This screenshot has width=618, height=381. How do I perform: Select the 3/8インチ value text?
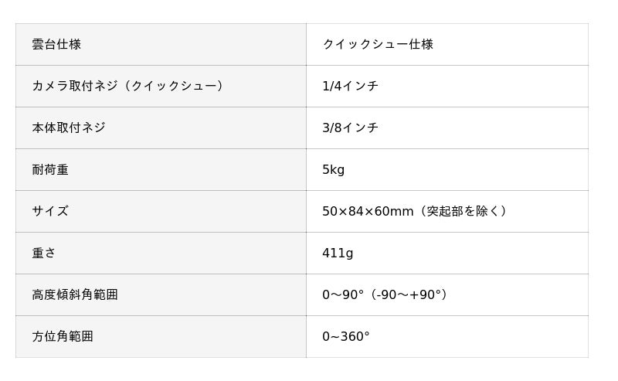click(x=351, y=128)
